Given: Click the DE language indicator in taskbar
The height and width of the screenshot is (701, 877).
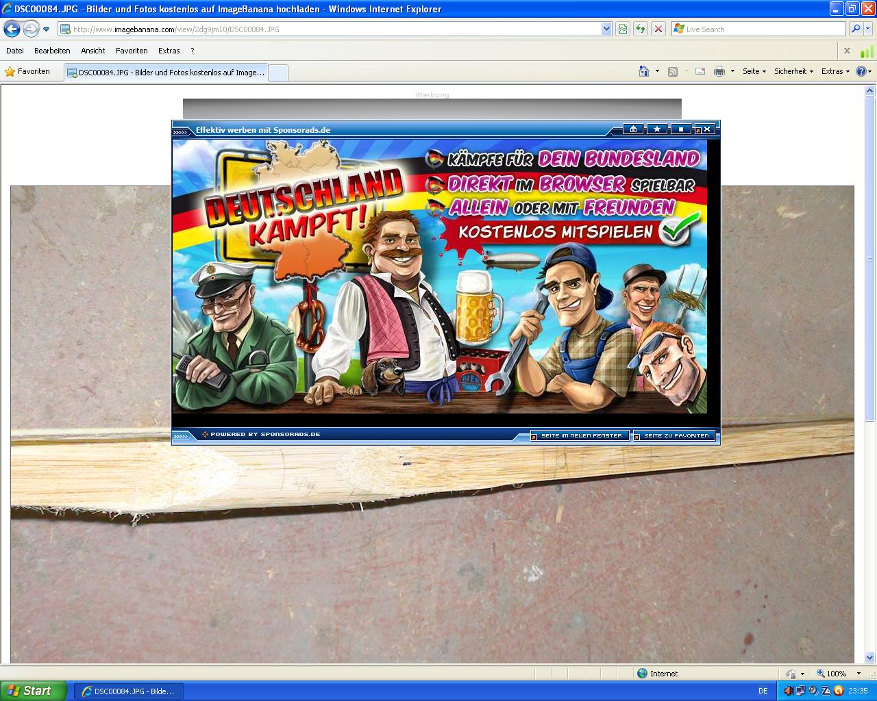Looking at the screenshot, I should pyautogui.click(x=763, y=691).
